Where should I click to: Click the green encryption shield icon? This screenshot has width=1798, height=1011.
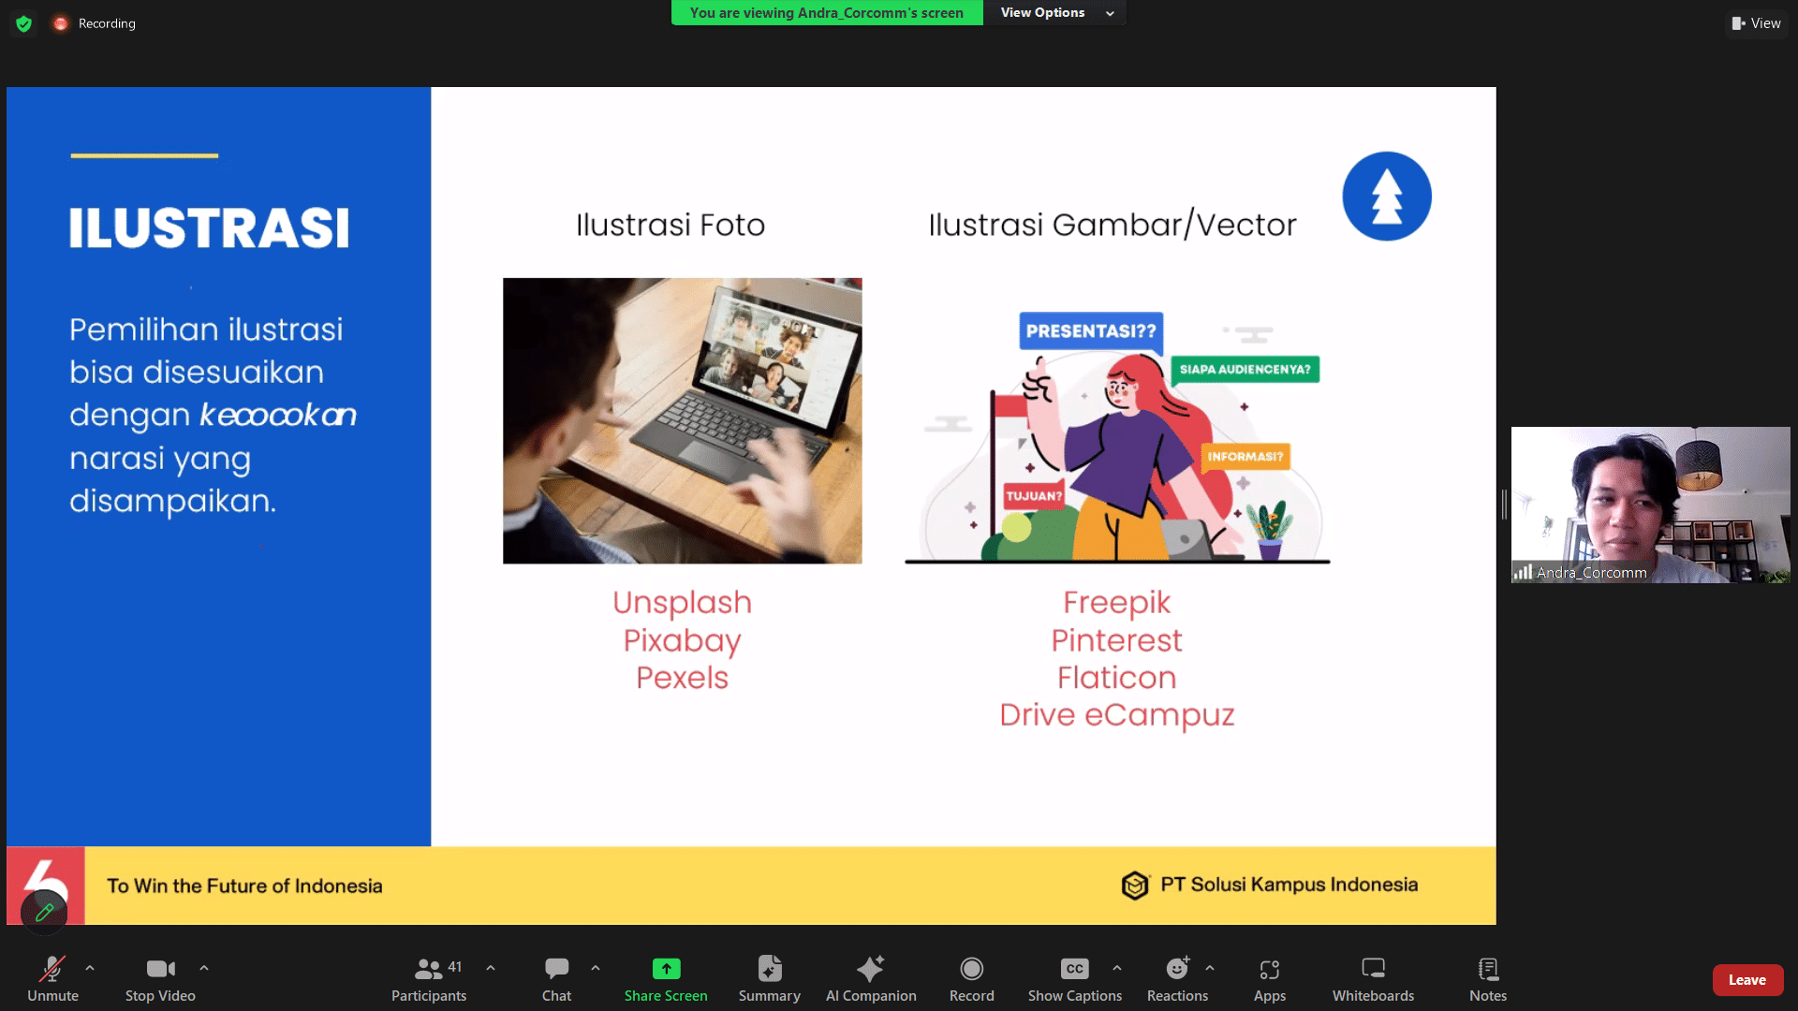click(24, 23)
